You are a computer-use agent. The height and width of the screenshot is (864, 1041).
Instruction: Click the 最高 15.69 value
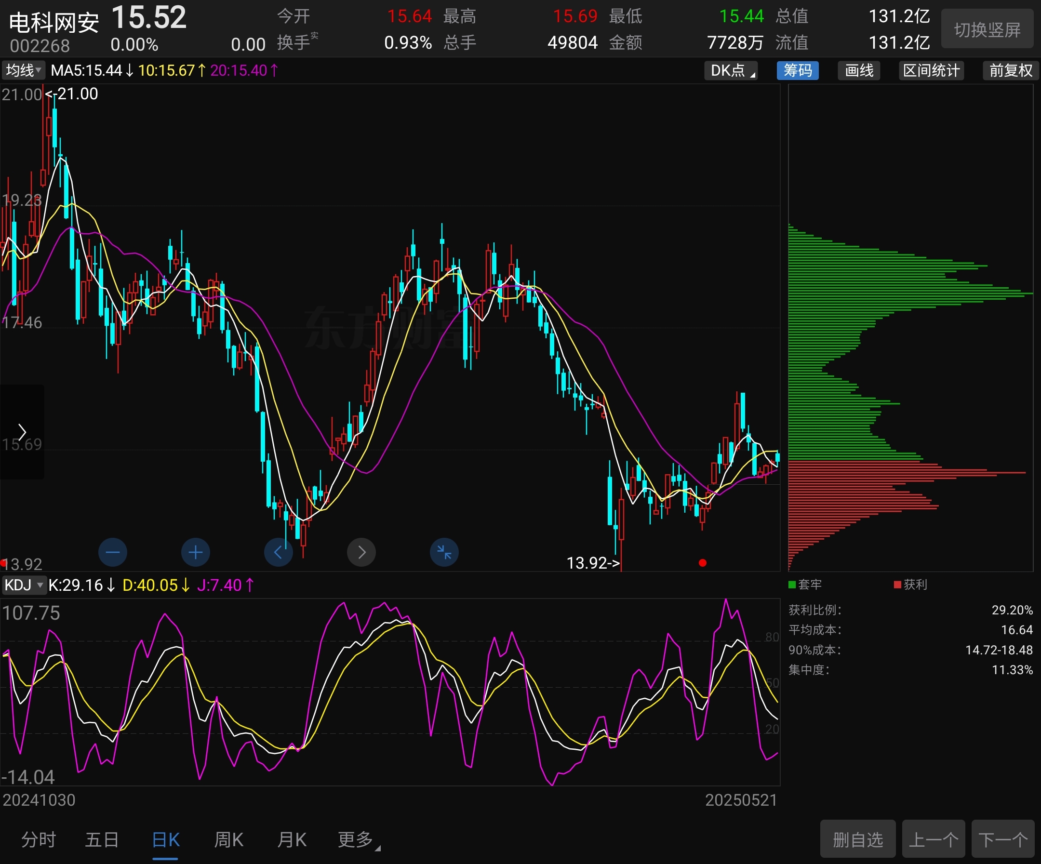coord(575,16)
